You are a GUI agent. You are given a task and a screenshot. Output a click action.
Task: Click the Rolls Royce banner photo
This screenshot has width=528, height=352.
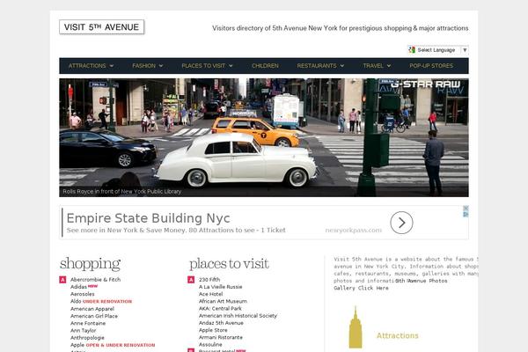pyautogui.click(x=264, y=137)
